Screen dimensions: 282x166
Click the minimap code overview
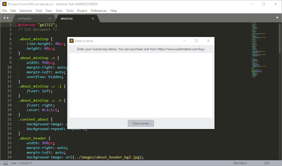[258, 50]
